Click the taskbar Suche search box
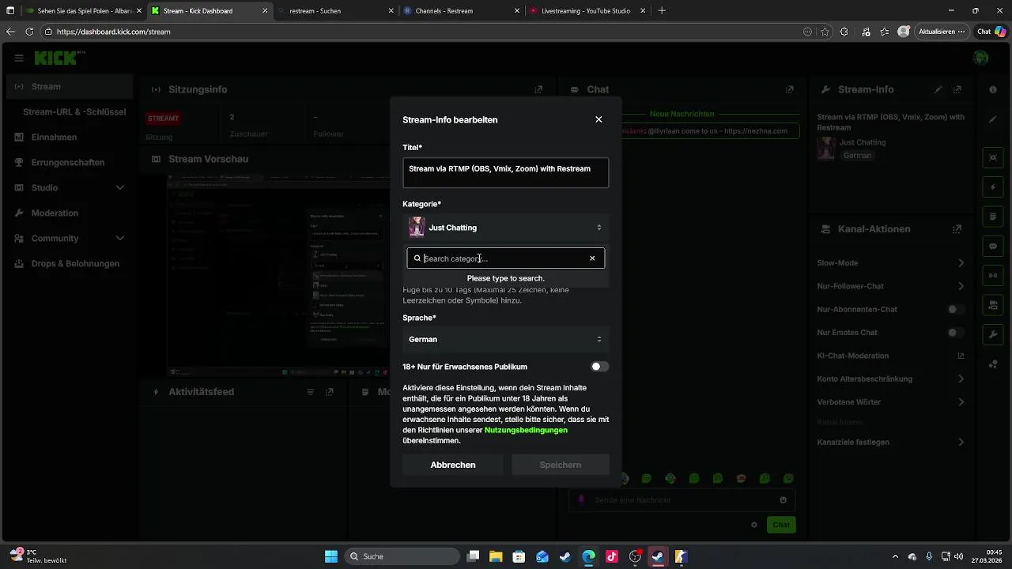1012x569 pixels. pos(403,556)
